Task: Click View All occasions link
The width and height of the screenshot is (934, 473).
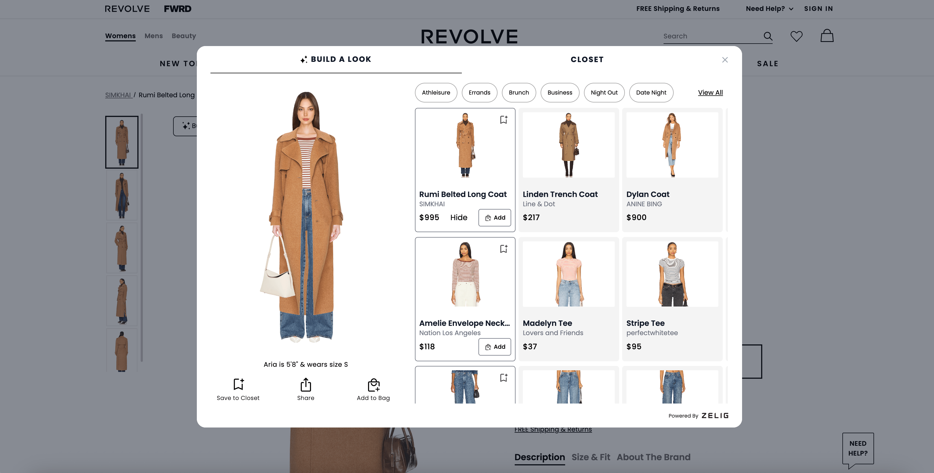Action: click(x=710, y=92)
